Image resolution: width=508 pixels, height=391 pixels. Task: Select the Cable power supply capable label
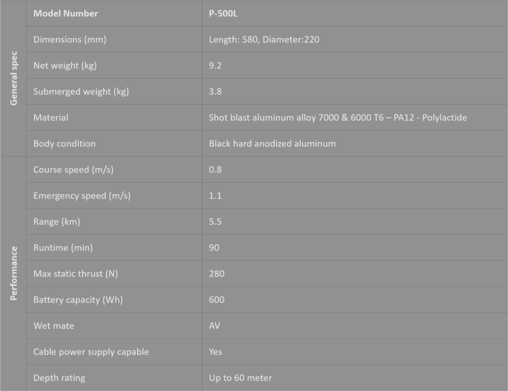[91, 352]
